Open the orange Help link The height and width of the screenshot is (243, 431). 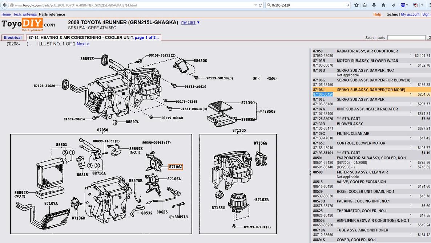coord(377,14)
